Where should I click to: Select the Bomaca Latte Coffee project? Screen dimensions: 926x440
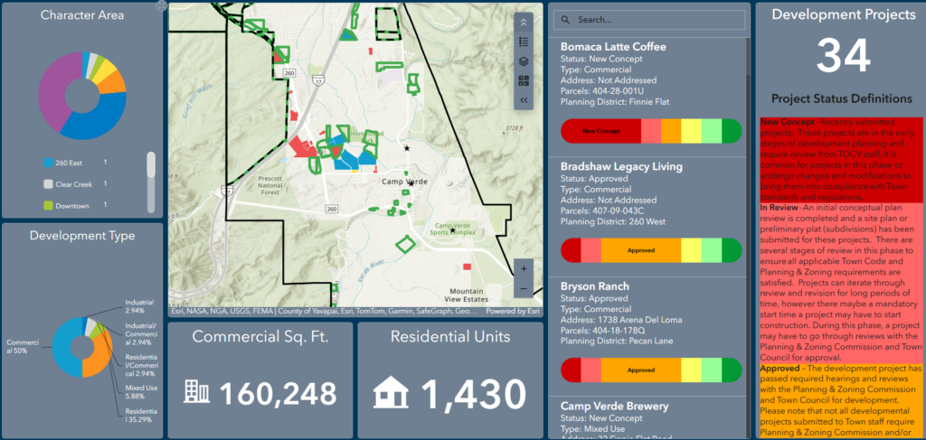[613, 47]
